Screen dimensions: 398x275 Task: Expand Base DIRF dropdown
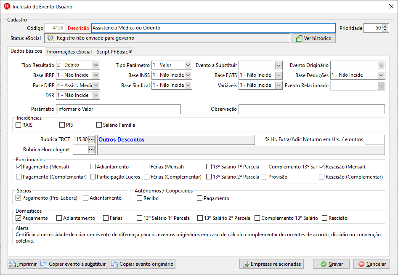pyautogui.click(x=96, y=85)
